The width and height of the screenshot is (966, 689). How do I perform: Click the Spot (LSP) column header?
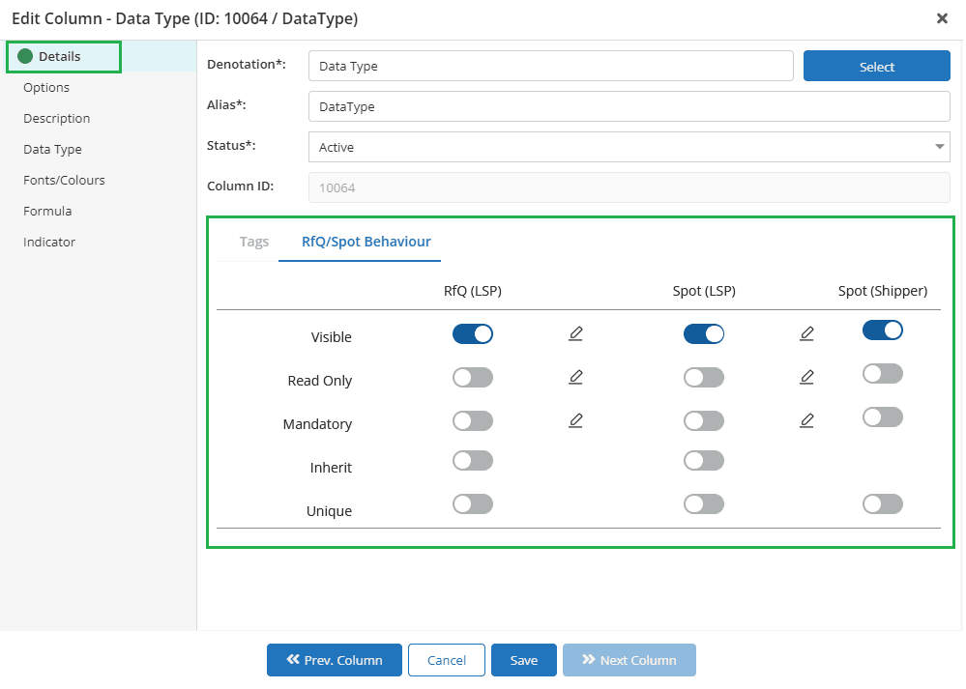704,291
